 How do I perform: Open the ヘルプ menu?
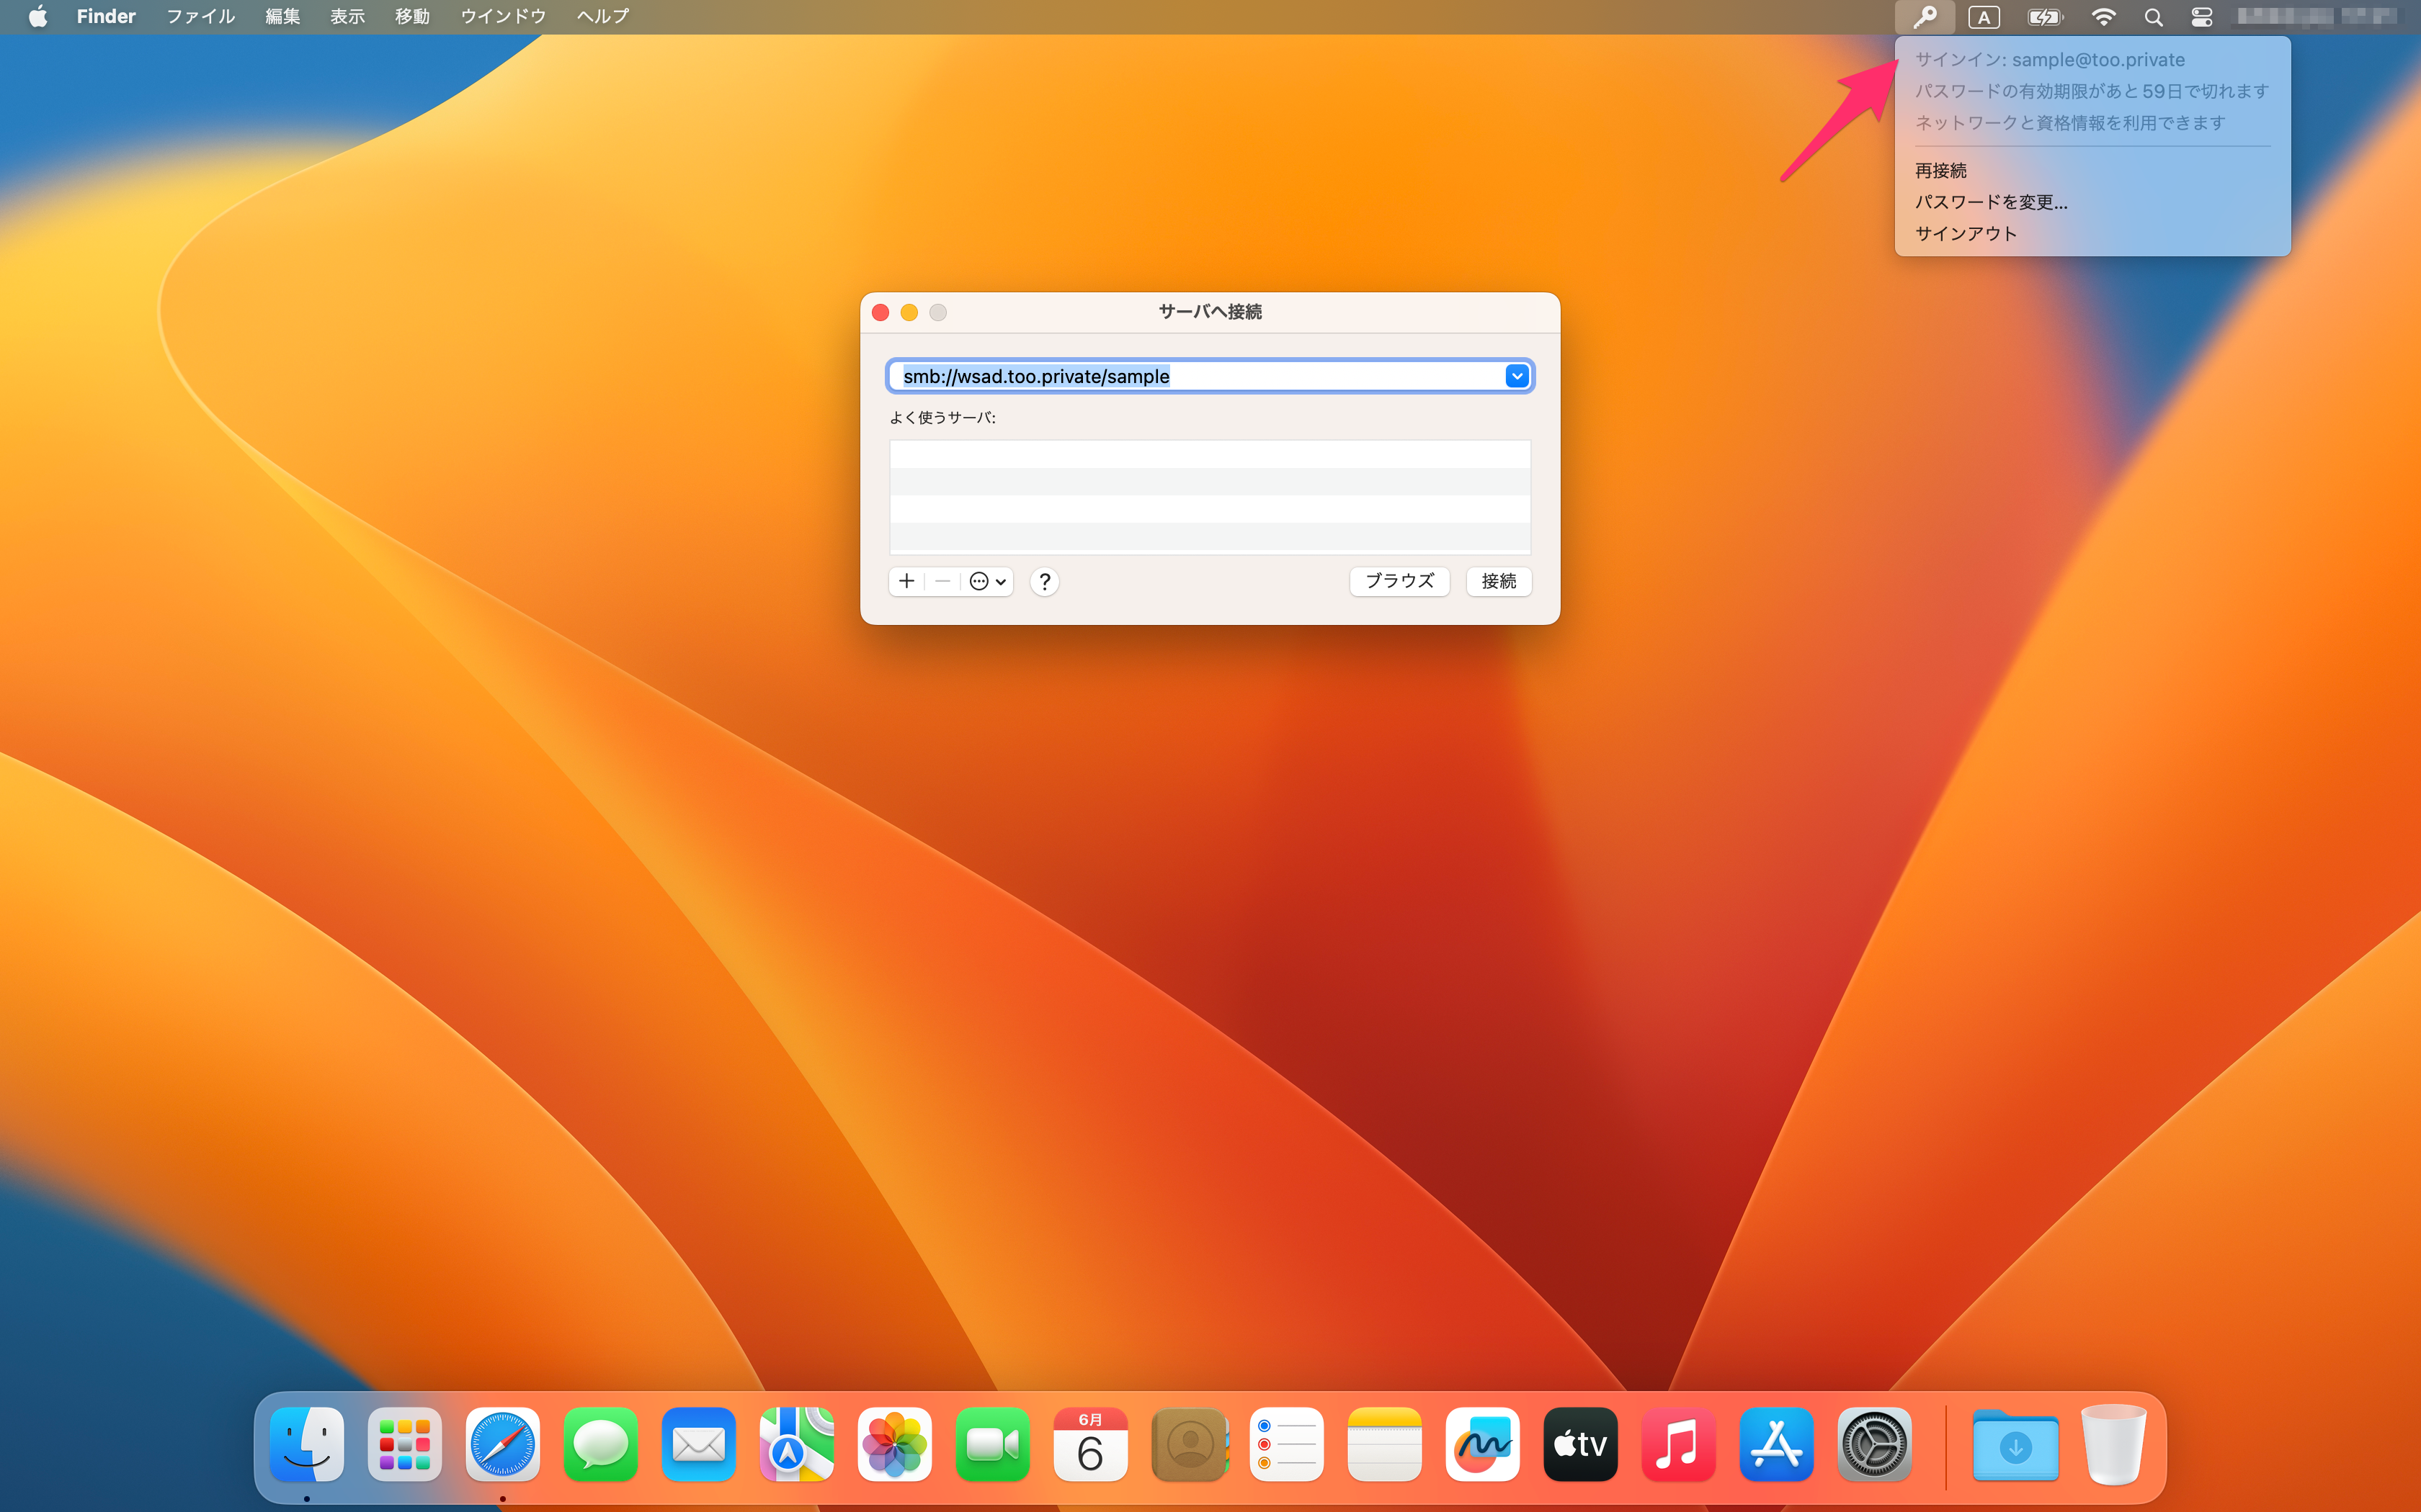click(603, 16)
